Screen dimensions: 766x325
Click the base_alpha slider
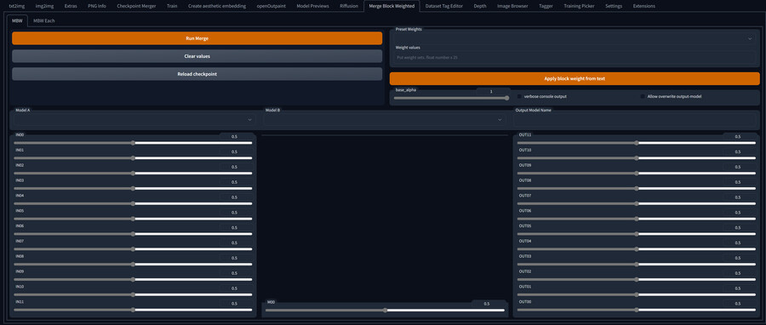[451, 98]
